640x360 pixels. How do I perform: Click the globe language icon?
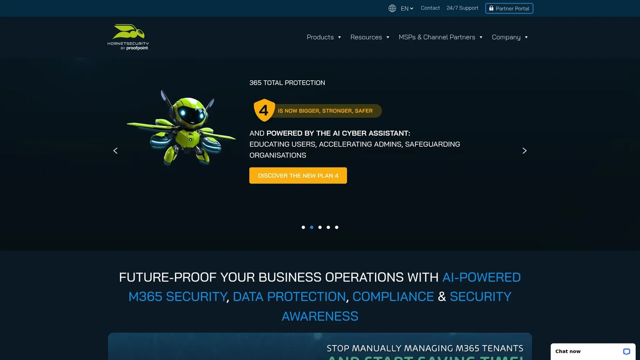coord(392,8)
